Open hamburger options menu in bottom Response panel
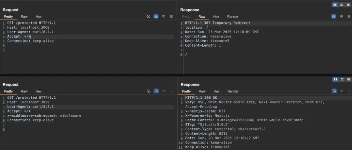The width and height of the screenshot is (352, 150). point(349,91)
